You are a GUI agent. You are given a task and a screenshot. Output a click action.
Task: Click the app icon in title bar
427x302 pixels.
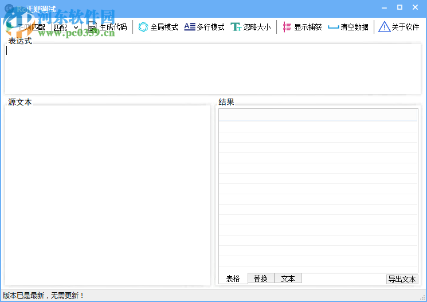pyautogui.click(x=9, y=9)
